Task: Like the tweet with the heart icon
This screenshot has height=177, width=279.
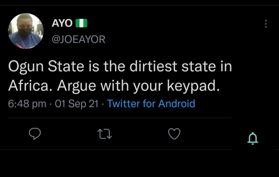Action: point(174,134)
